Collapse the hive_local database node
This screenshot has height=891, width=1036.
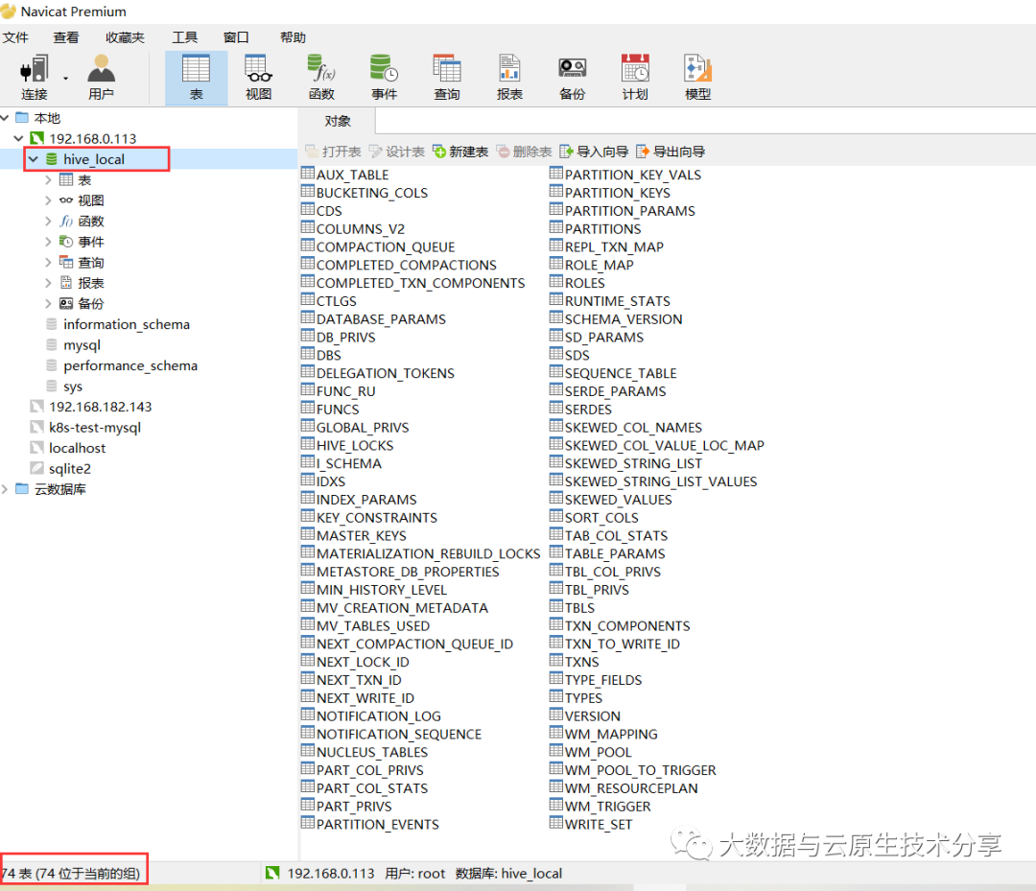click(33, 159)
